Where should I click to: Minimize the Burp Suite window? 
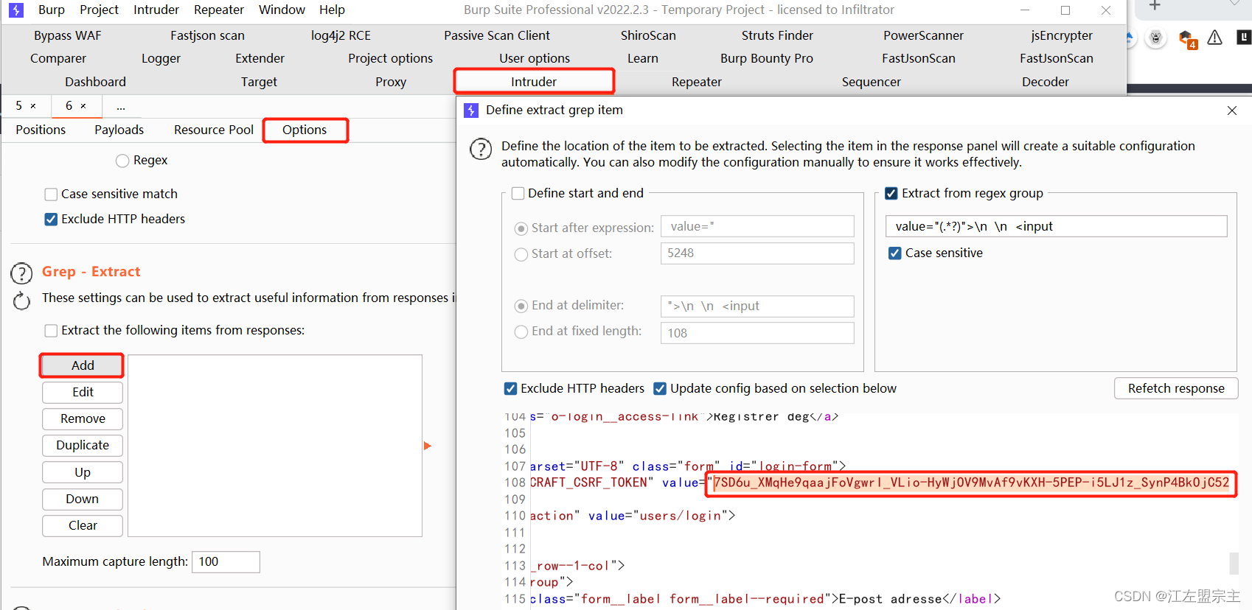1025,10
